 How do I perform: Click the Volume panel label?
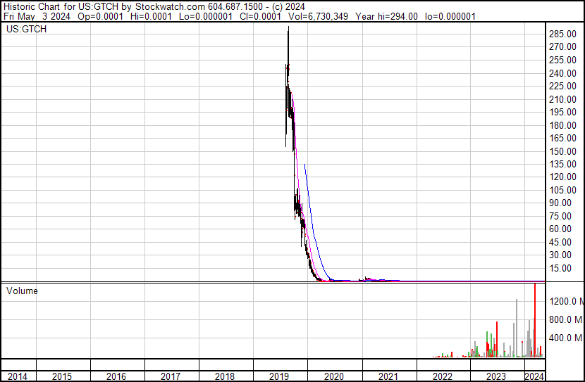pyautogui.click(x=22, y=291)
